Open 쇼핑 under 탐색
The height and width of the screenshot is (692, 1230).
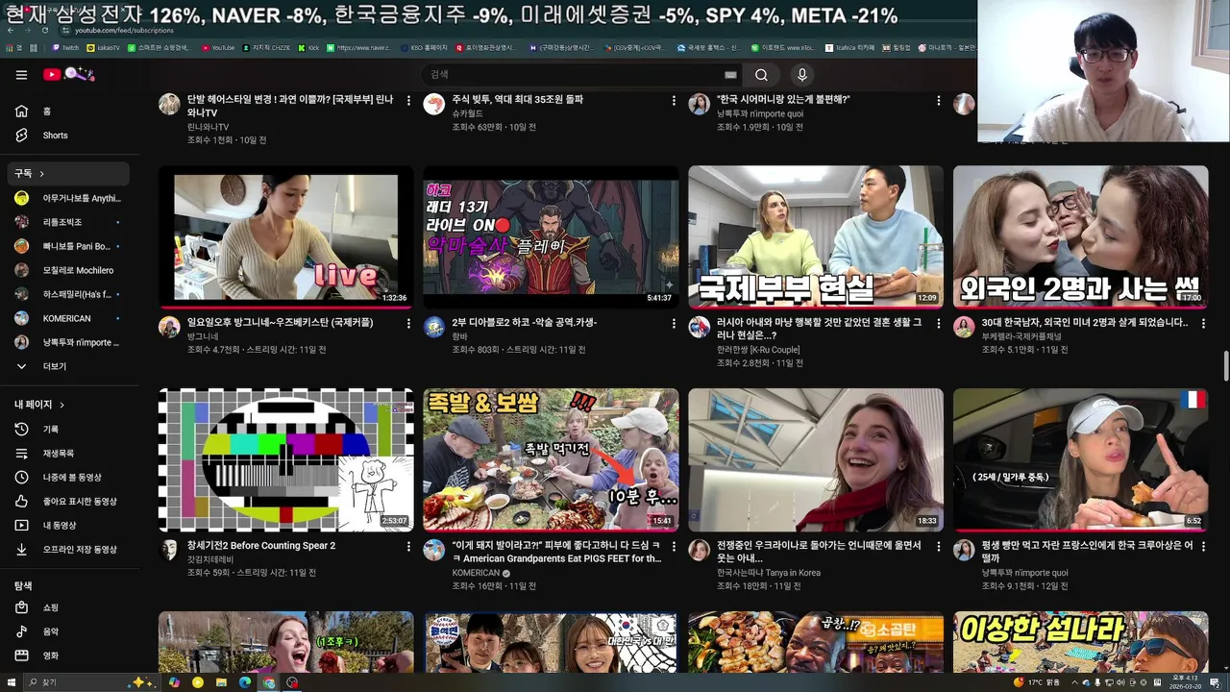(69, 607)
